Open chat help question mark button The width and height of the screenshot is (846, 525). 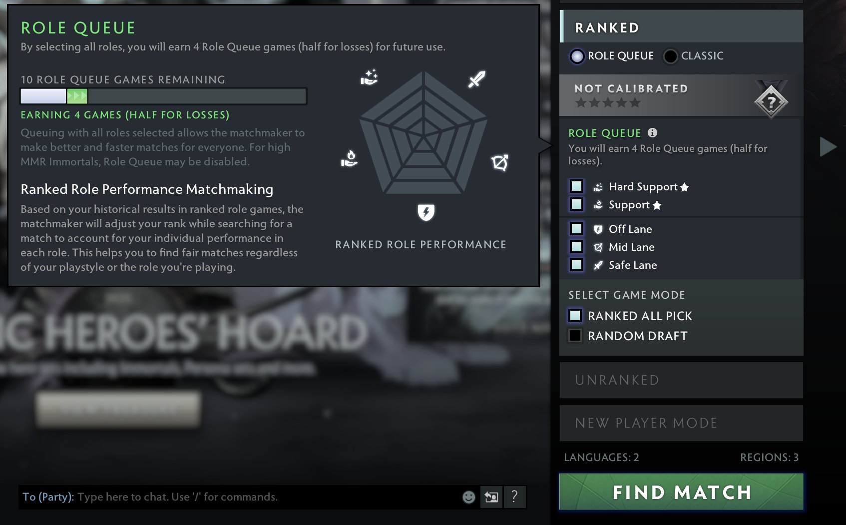tap(514, 497)
